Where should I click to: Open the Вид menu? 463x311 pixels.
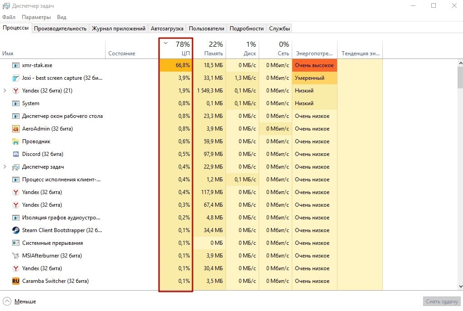click(x=61, y=17)
